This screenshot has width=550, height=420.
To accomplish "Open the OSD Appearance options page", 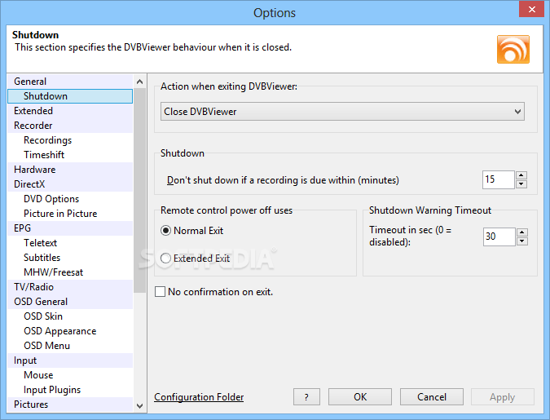I will (70, 331).
